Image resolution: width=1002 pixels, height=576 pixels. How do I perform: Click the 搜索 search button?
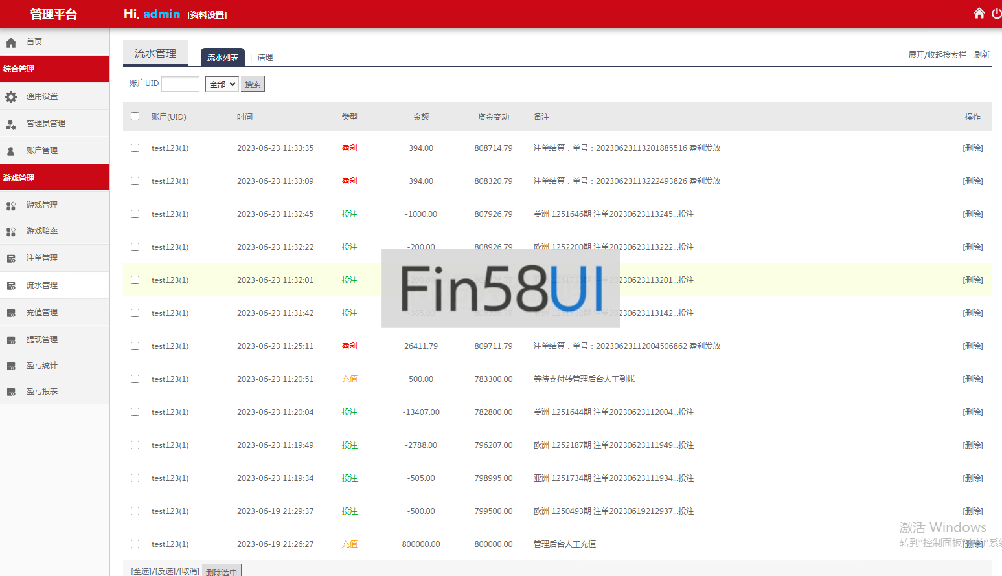(253, 84)
